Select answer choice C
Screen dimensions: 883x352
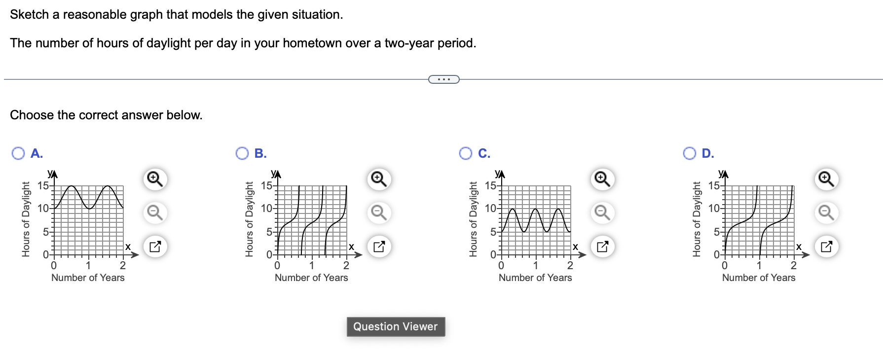tap(465, 153)
